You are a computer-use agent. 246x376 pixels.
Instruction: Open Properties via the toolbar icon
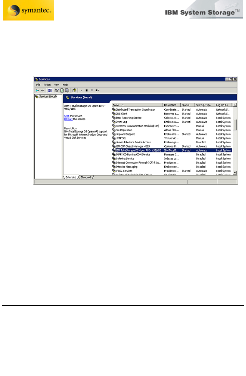56,90
